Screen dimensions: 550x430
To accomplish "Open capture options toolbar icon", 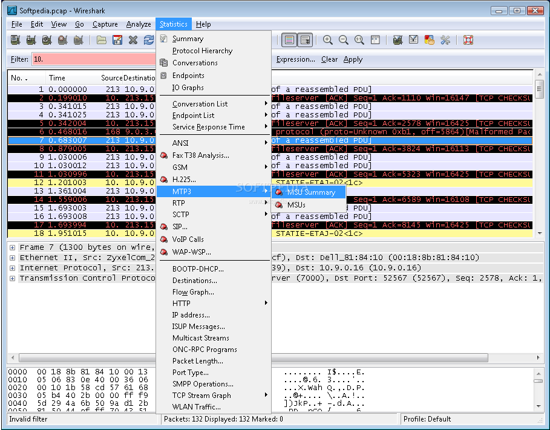I will (31, 40).
